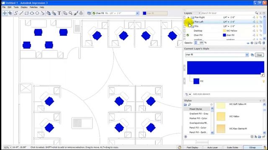Image resolution: width=268 pixels, height=150 pixels.
Task: Click the help icon in Current Layer's Style header
Action: pyautogui.click(x=264, y=49)
